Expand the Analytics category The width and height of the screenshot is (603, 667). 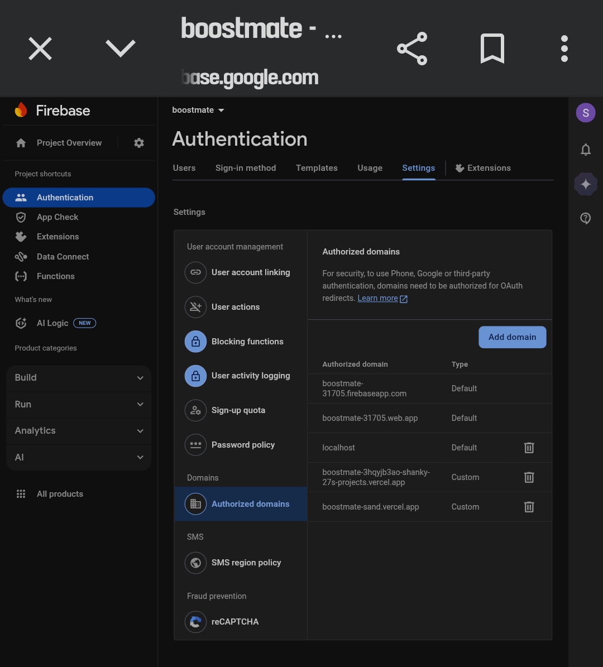point(79,430)
